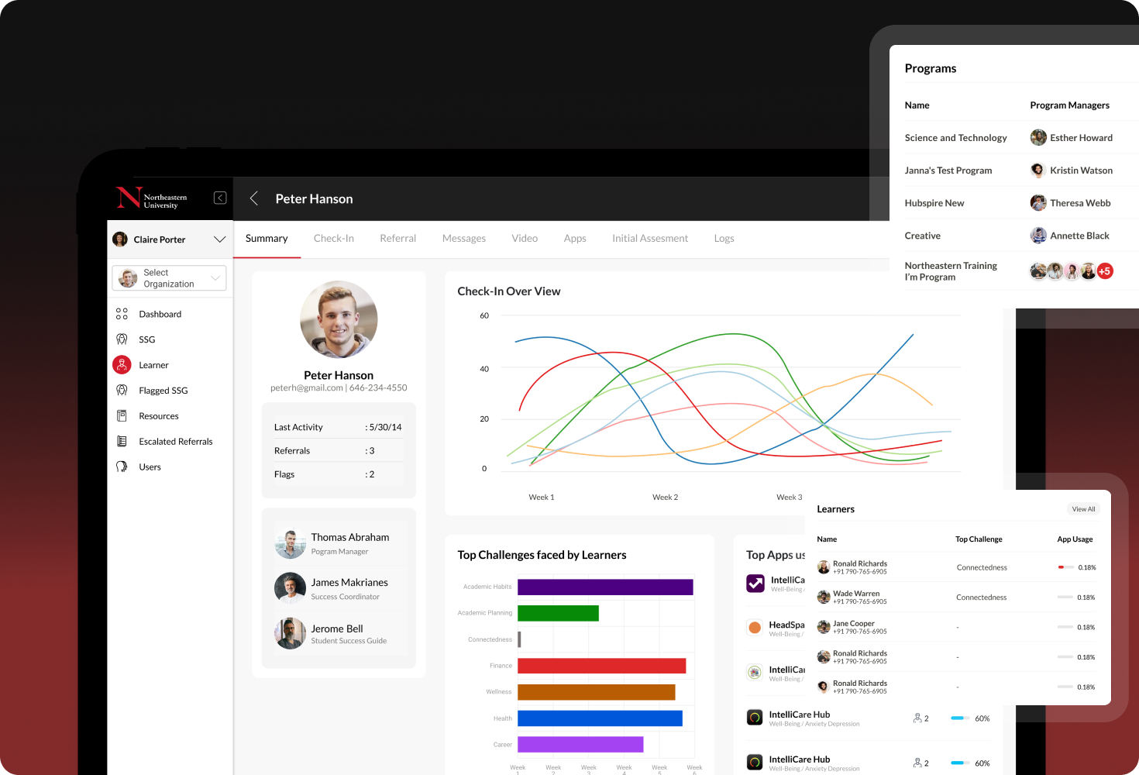Screen dimensions: 1139x775
Task: Switch to the Check-In tab
Action: [333, 239]
